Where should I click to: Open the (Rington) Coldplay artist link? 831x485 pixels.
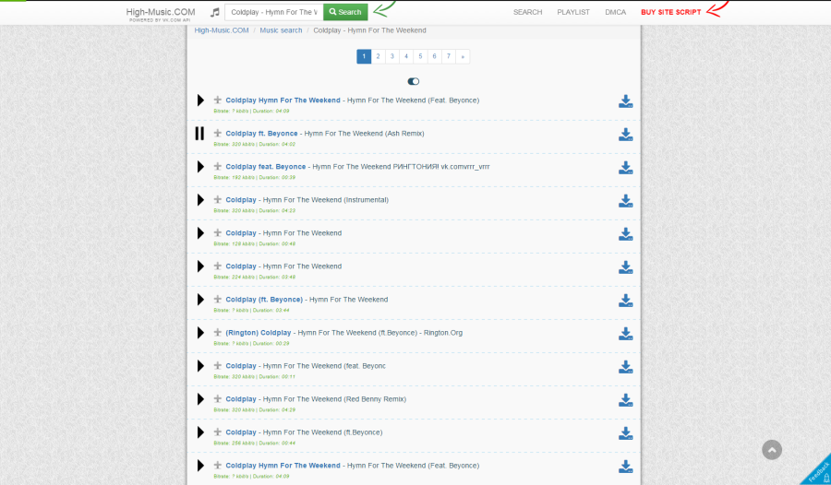(259, 333)
